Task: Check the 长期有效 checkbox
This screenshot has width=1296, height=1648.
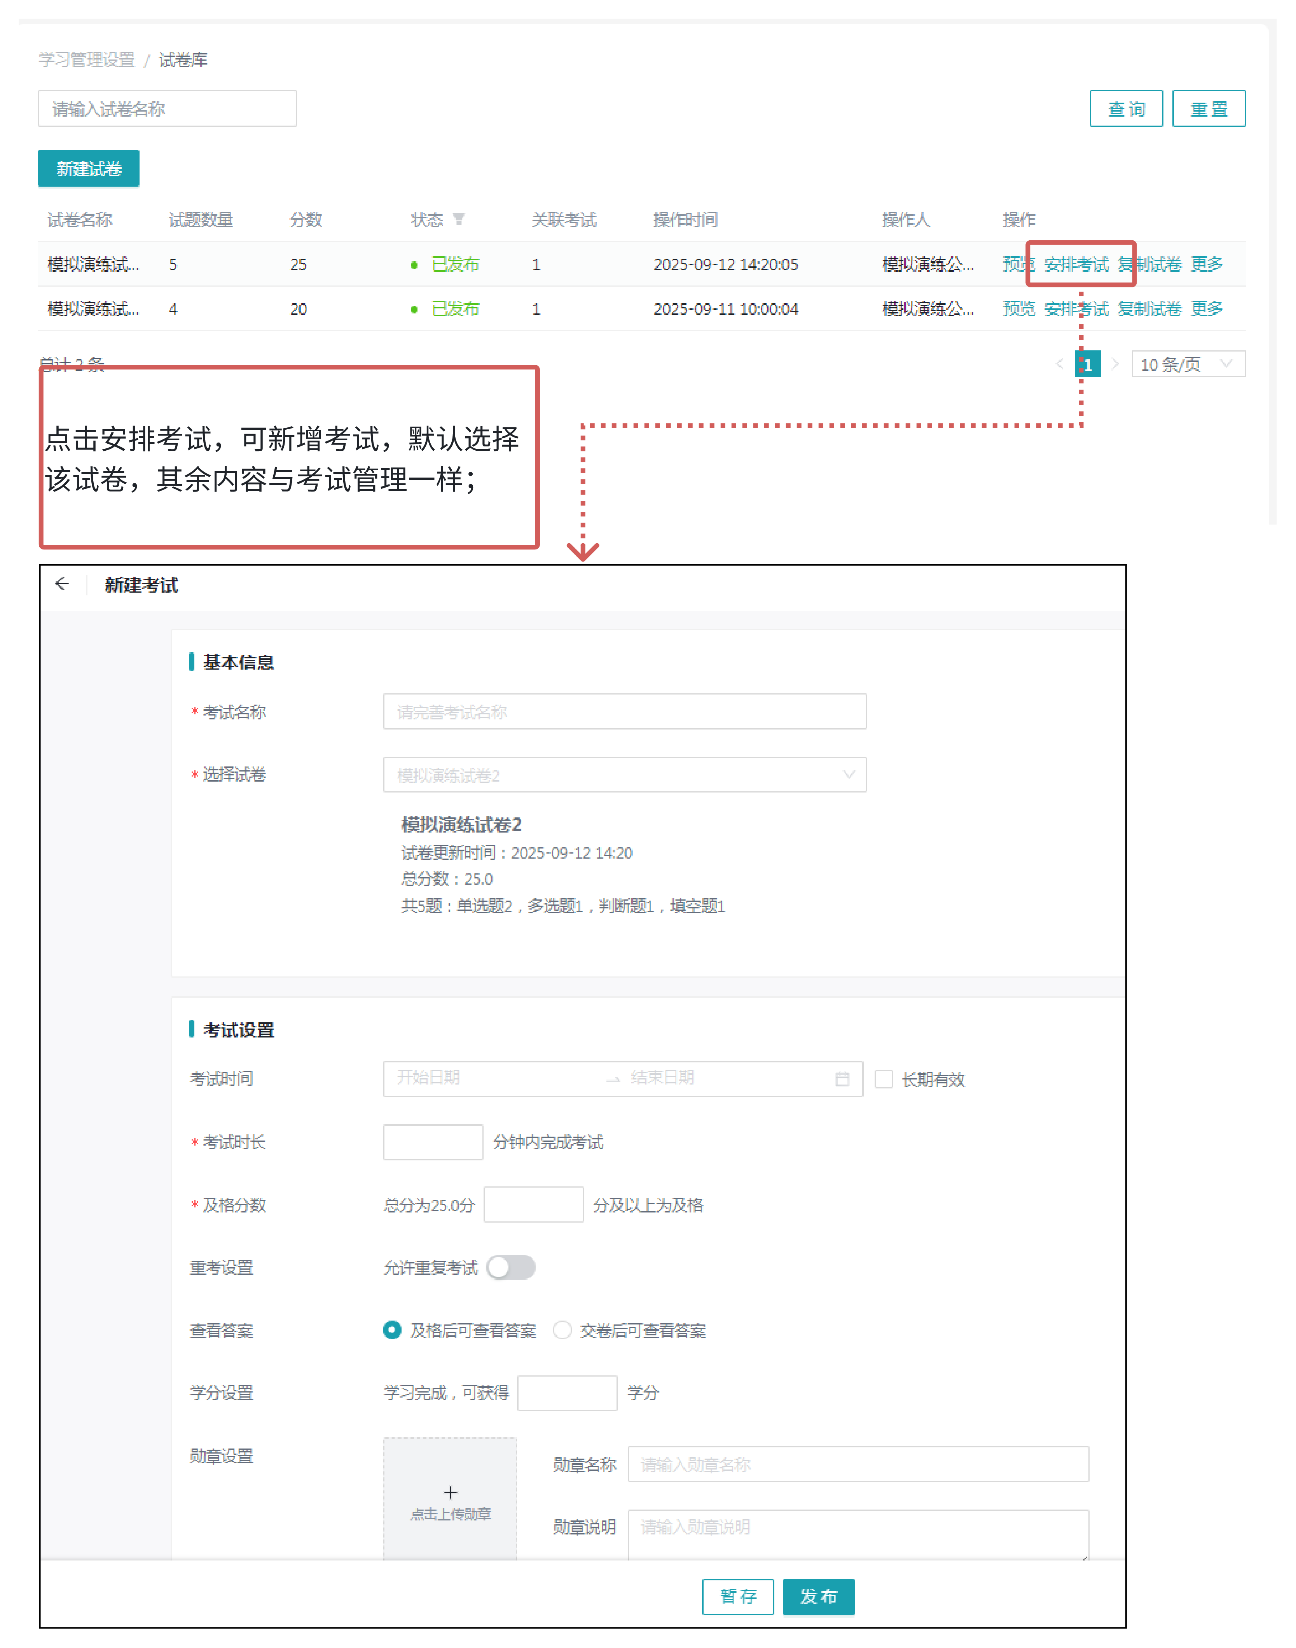Action: [883, 1079]
